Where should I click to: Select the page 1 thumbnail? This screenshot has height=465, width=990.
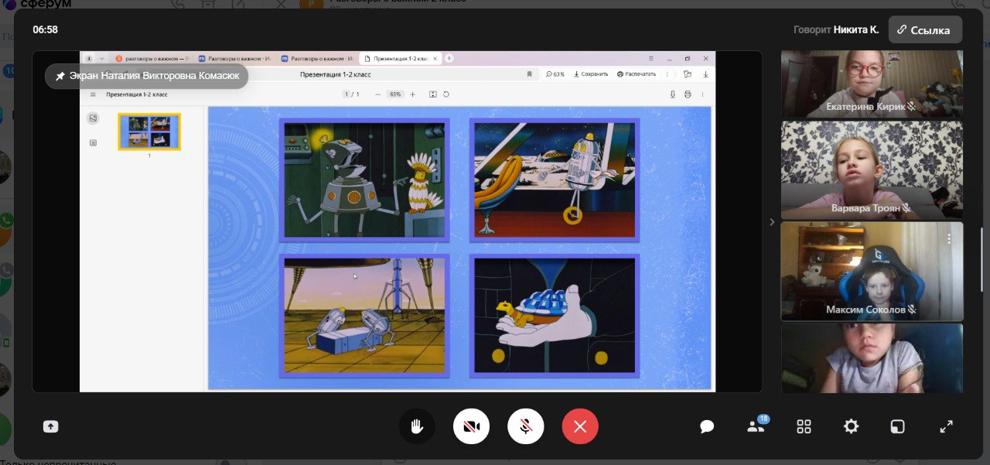(149, 132)
